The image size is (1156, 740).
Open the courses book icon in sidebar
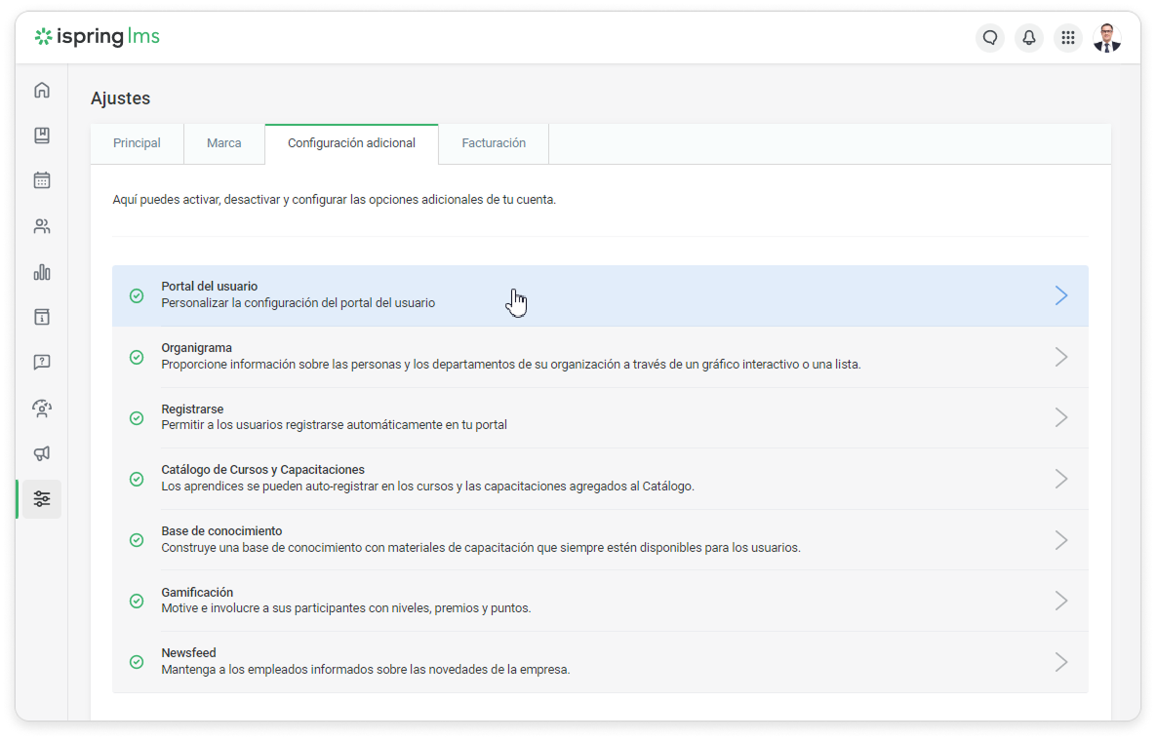click(42, 136)
